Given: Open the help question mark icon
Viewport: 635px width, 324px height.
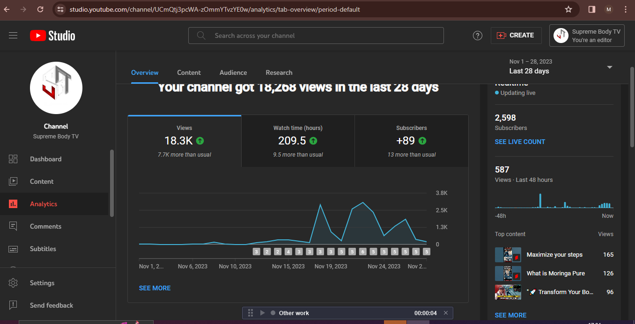Looking at the screenshot, I should click(x=478, y=36).
